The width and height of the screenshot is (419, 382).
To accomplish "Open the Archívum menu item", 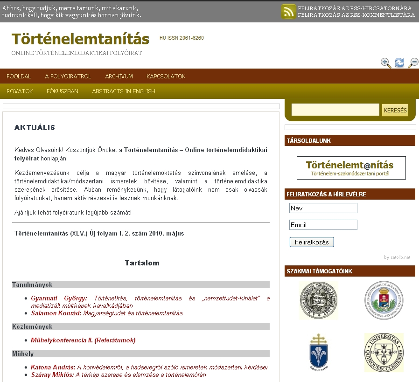I will [119, 76].
